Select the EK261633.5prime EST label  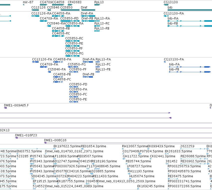click(178, 151)
